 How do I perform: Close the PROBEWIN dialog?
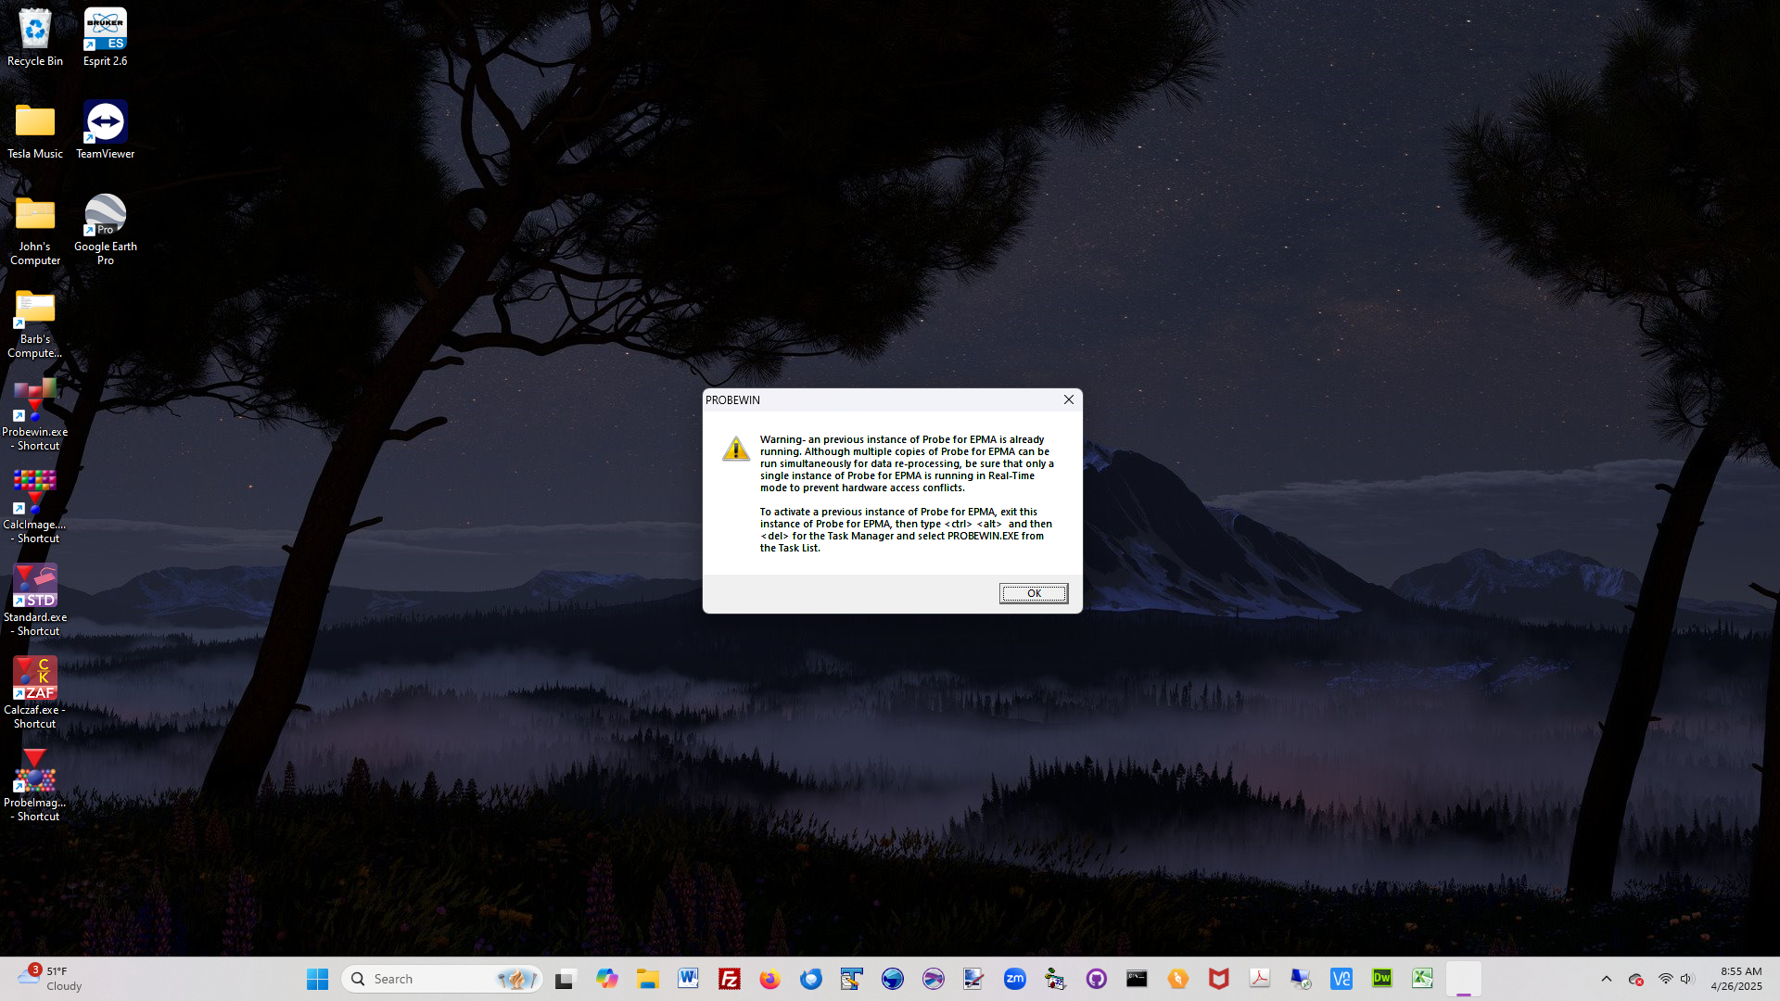tap(1068, 399)
